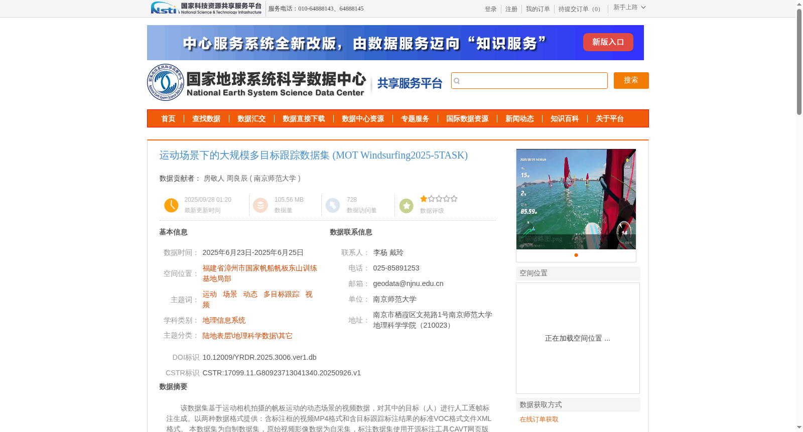Click the data visit count icon
The height and width of the screenshot is (432, 803).
pos(333,205)
